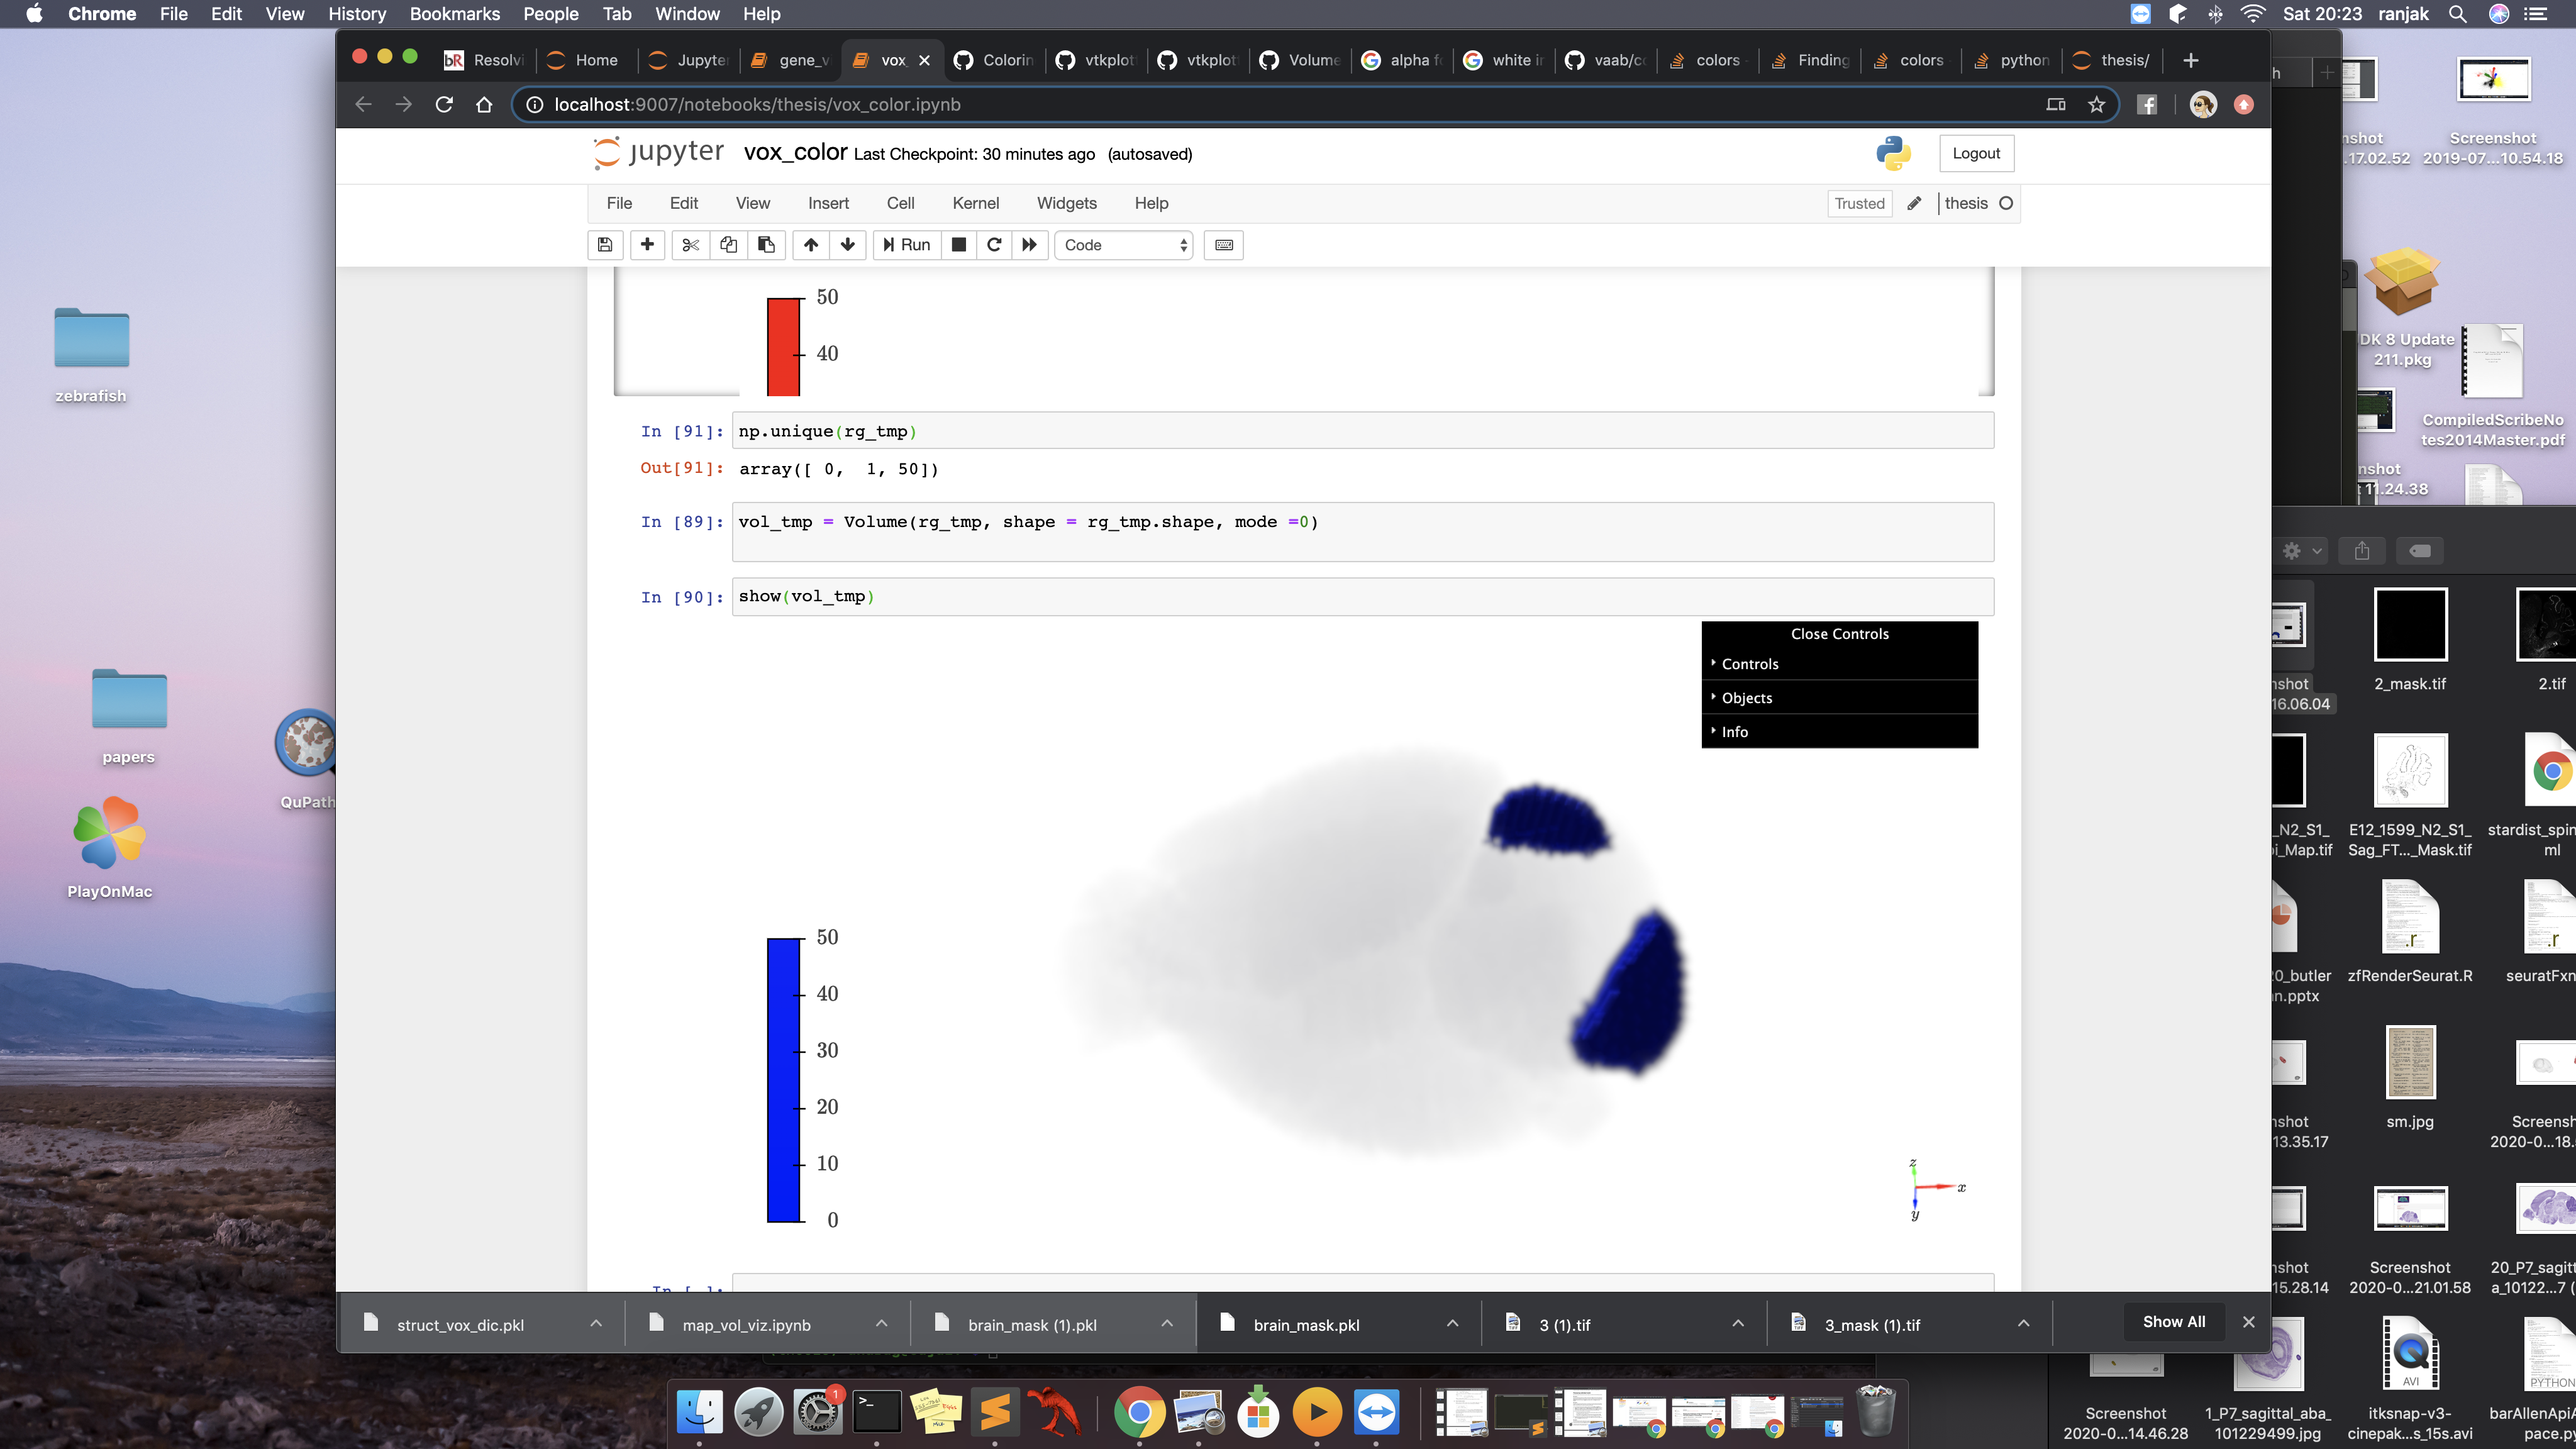The image size is (2576, 1449).
Task: Open Terminal from the Dock
Action: pos(877,1412)
